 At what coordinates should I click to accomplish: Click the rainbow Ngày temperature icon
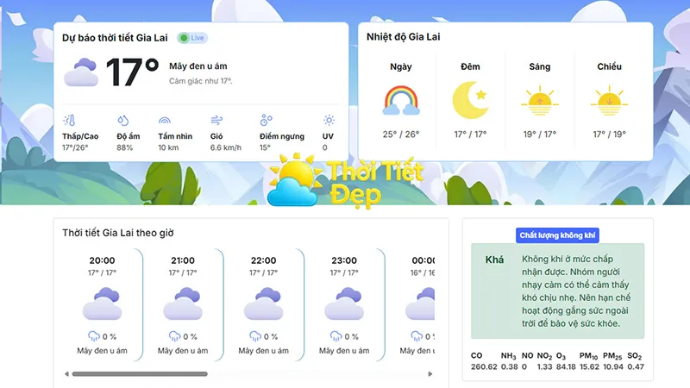(x=400, y=100)
